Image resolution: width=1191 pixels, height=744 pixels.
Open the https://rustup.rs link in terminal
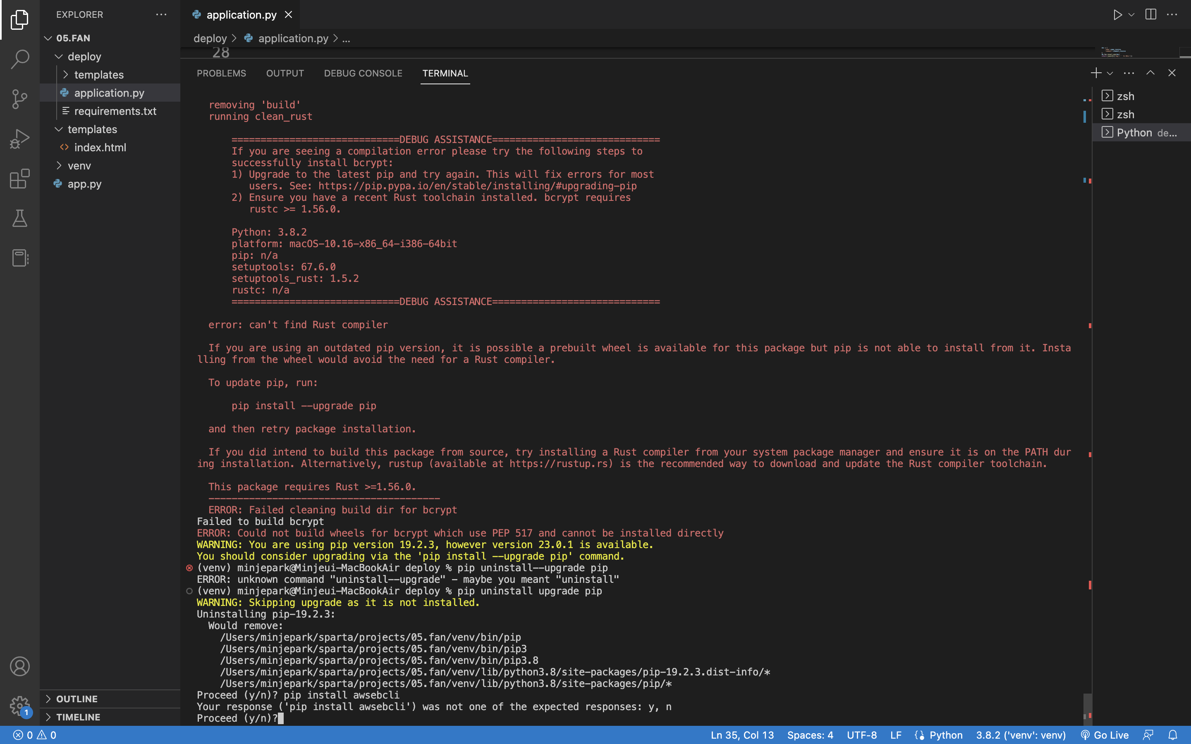tap(560, 463)
